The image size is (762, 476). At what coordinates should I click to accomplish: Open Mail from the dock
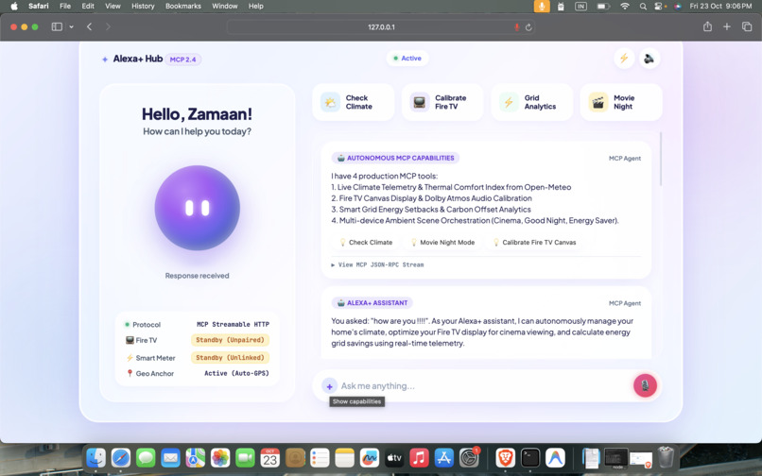click(170, 457)
